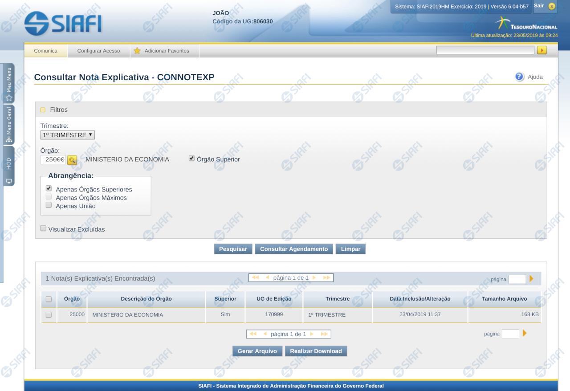Click the Sair close icon

pos(552,6)
